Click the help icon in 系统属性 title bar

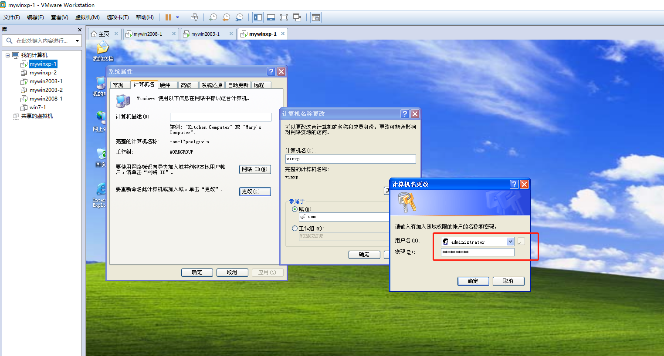pos(271,71)
